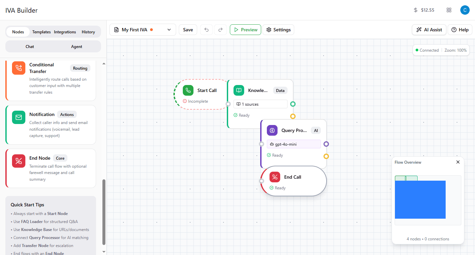Screen dimensions: 475x255
Task: Click the Notification envelope icon
Action: click(18, 117)
